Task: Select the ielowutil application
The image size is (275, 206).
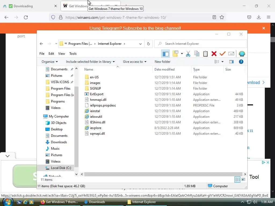Action: click(x=96, y=117)
